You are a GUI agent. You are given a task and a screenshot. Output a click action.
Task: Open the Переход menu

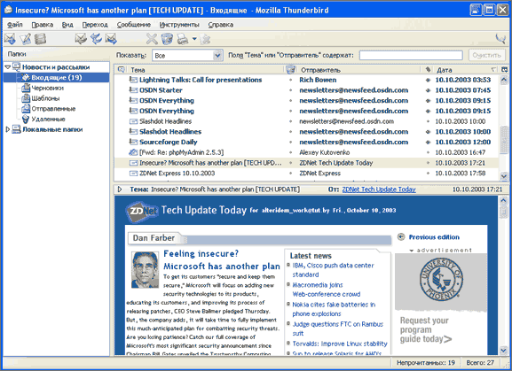95,25
